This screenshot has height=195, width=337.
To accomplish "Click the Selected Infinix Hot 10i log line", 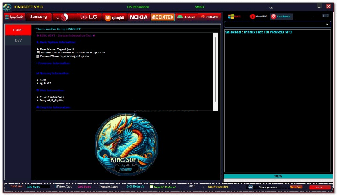I will (x=258, y=32).
